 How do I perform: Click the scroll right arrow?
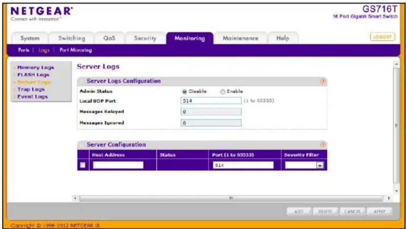(x=388, y=198)
